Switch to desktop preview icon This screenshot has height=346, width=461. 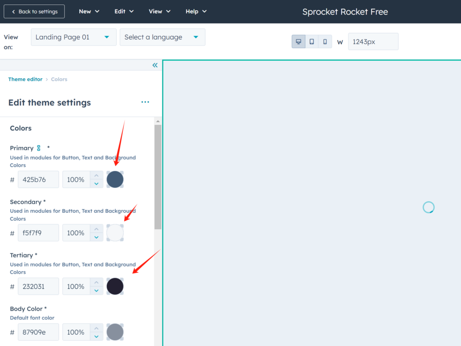tap(298, 42)
